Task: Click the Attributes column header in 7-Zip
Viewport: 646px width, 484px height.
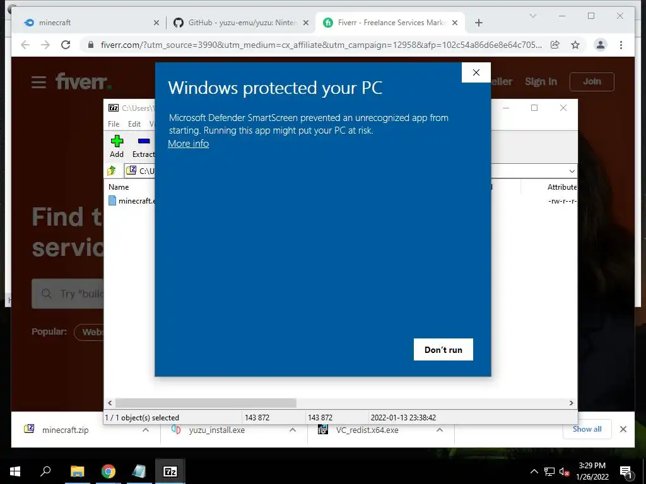Action: pyautogui.click(x=562, y=187)
